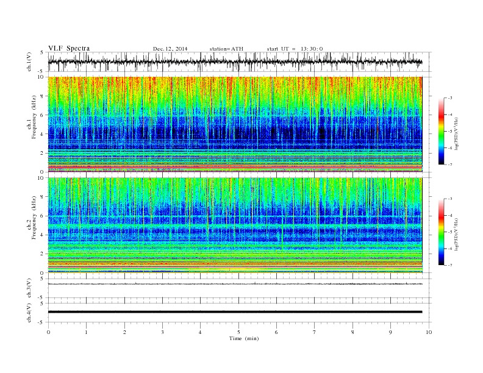
Task: Click the '6' kHz tick of ch.2 spectrogram
Action: 43,216
